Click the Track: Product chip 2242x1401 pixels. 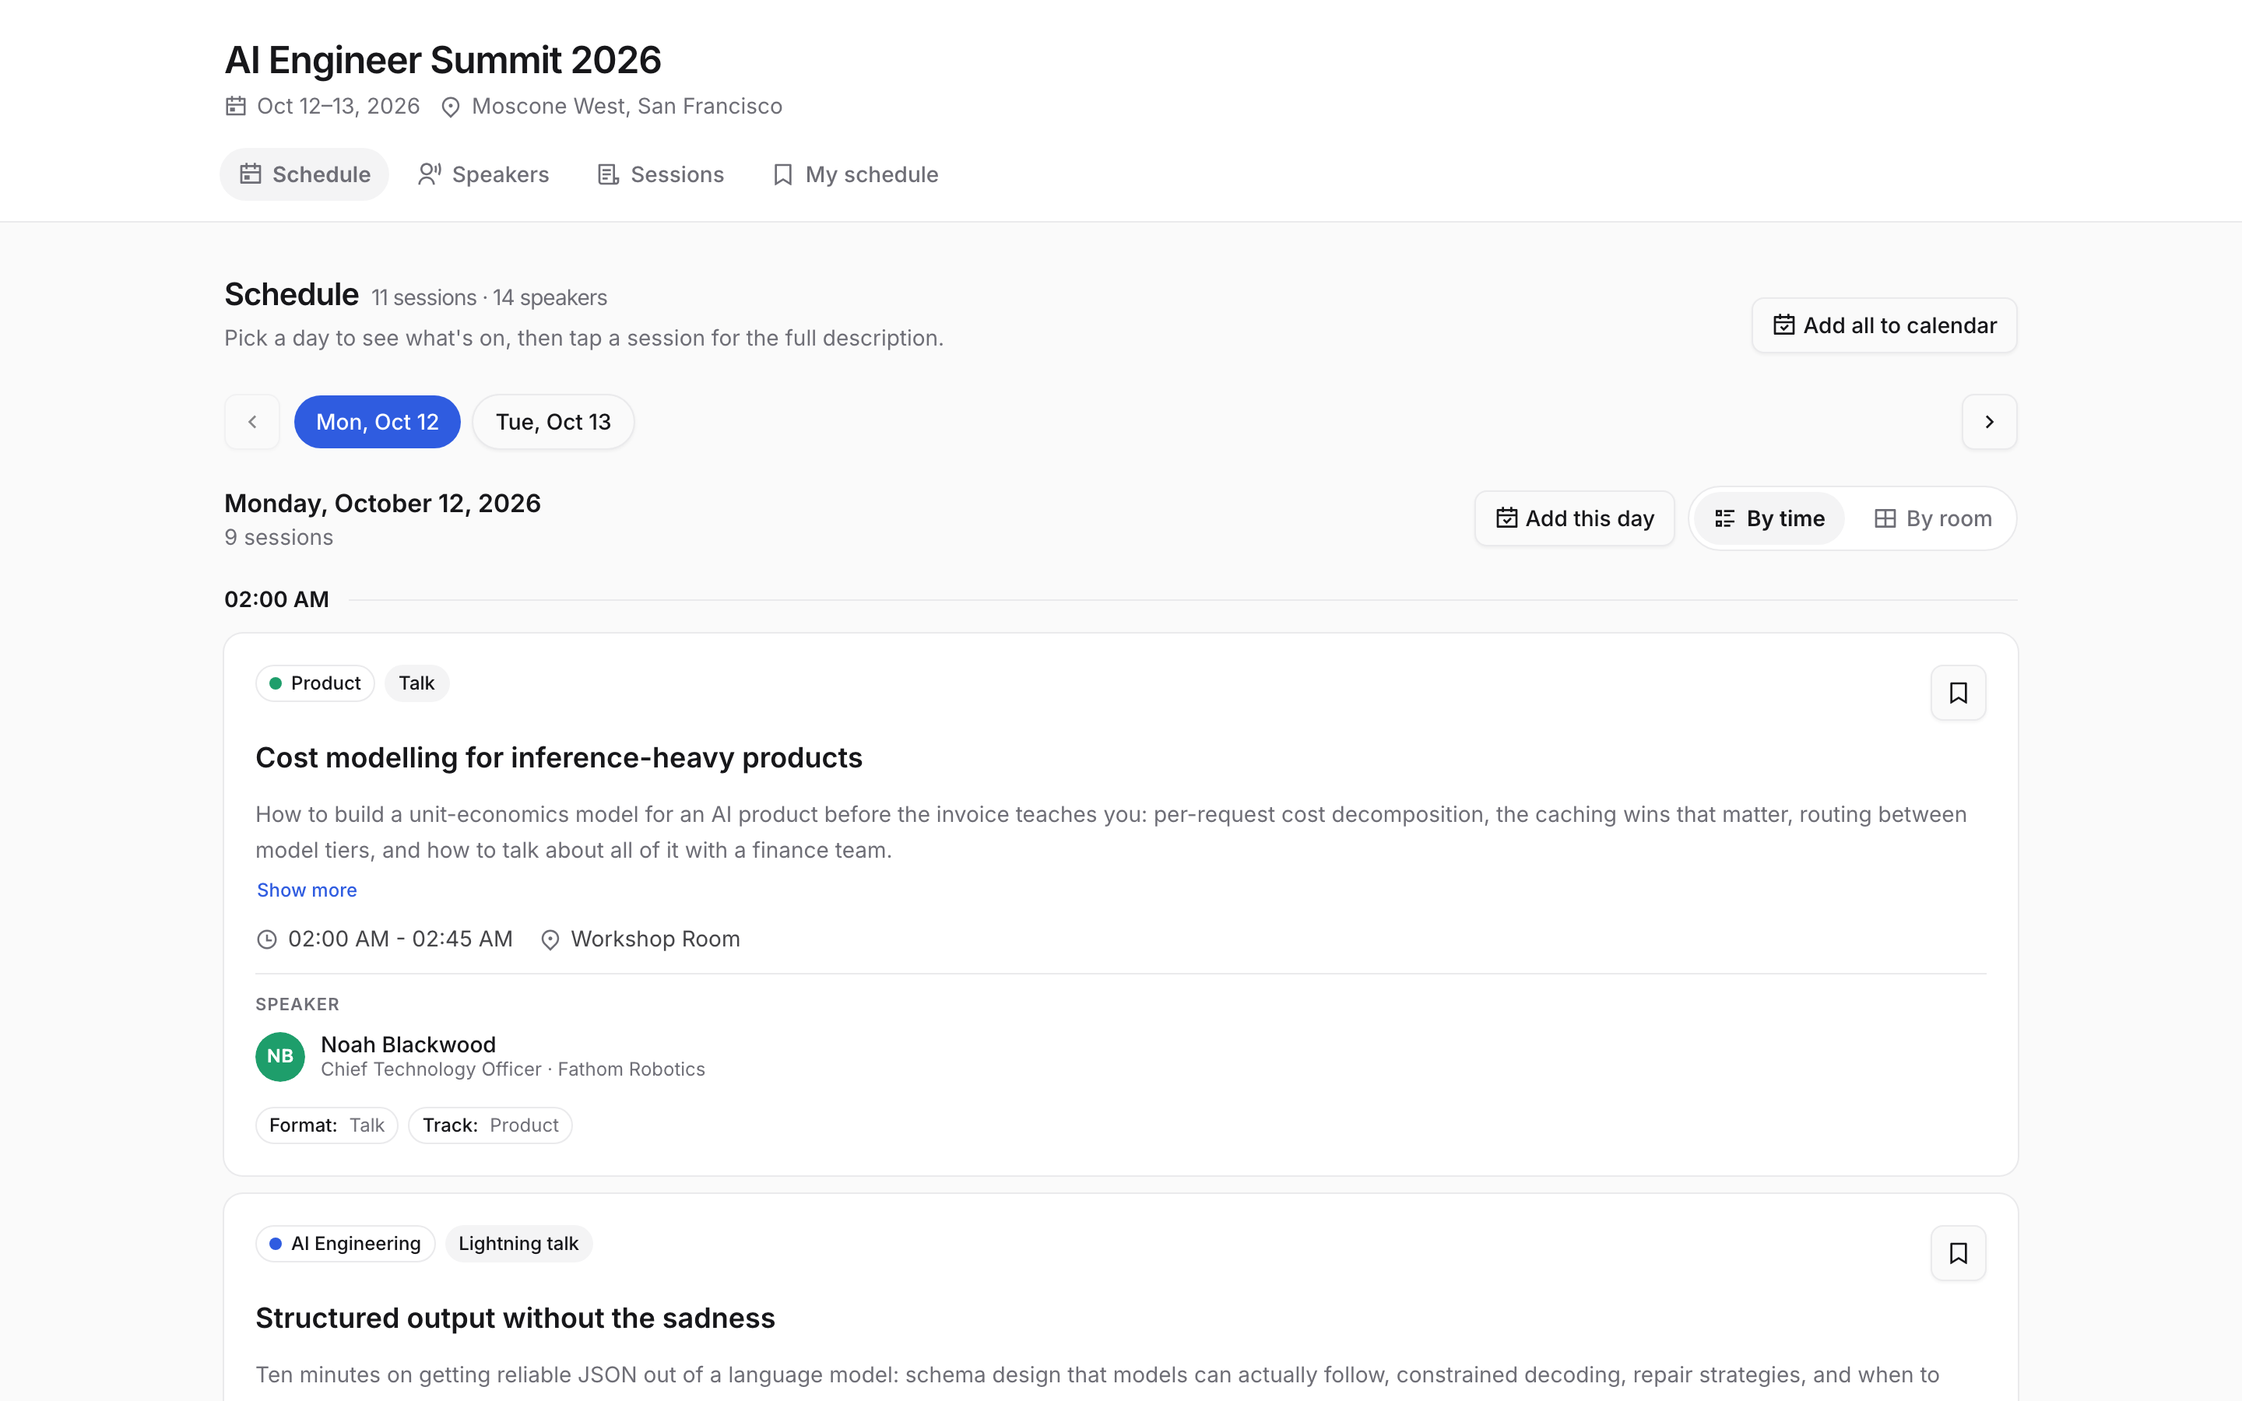click(x=490, y=1125)
